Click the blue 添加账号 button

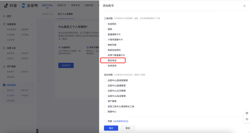tap(66, 65)
